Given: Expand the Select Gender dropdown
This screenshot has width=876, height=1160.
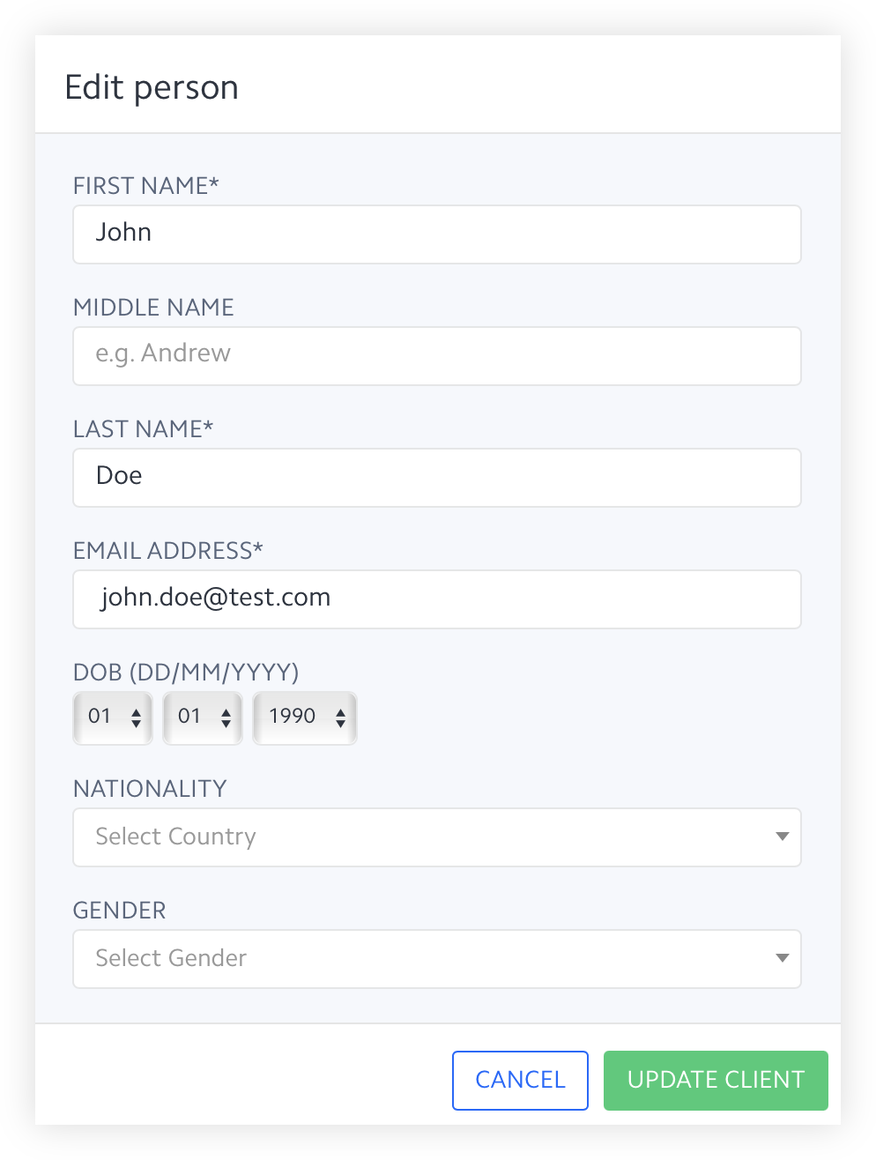Looking at the screenshot, I should tap(436, 959).
